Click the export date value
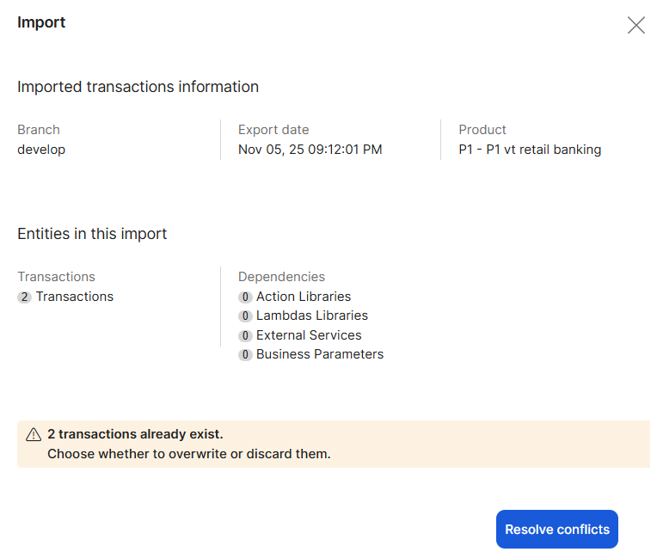 pyautogui.click(x=310, y=150)
